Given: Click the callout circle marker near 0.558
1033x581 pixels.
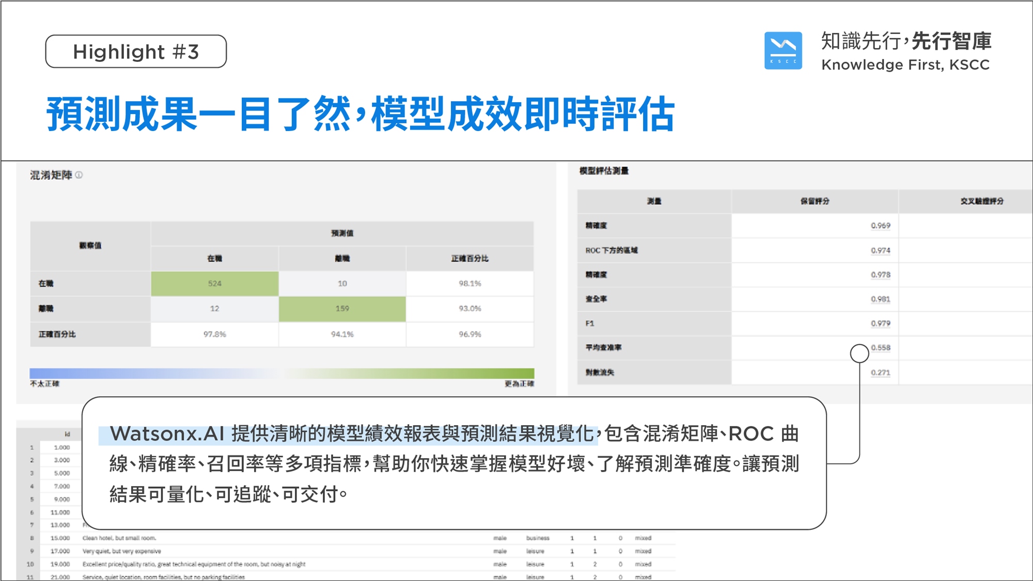Looking at the screenshot, I should coord(859,353).
